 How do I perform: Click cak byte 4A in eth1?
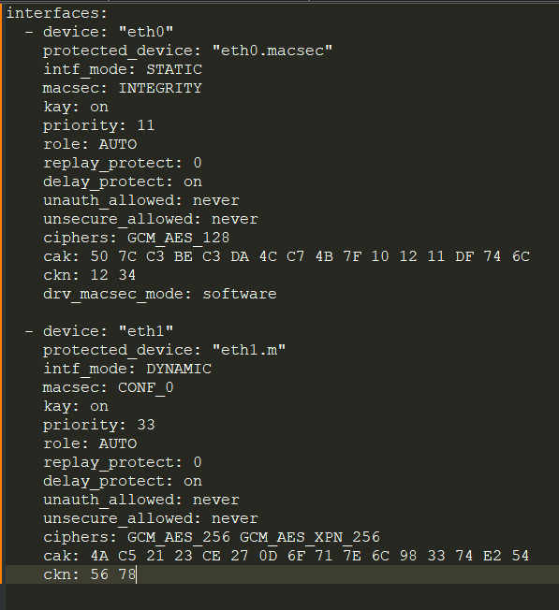point(99,556)
